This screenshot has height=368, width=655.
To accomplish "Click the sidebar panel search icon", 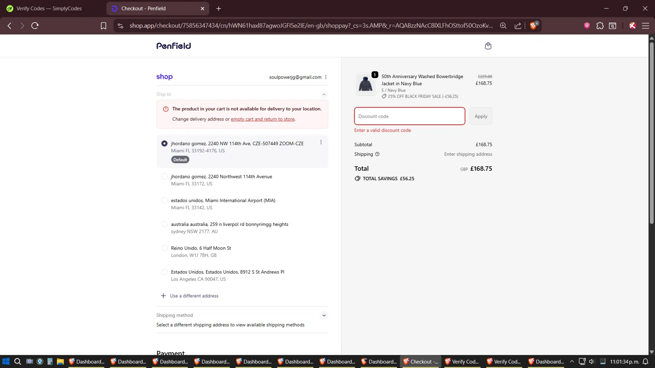I will 613,26.
